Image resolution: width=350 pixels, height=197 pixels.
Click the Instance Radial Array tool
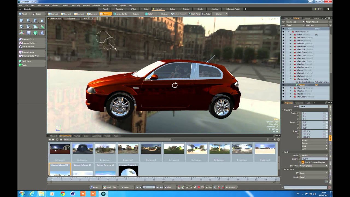32,56
